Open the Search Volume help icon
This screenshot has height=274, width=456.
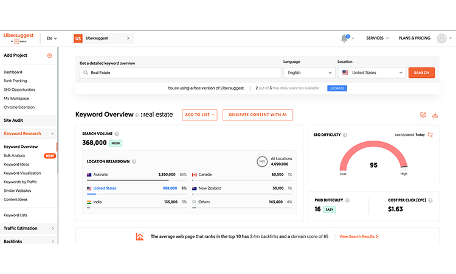[x=117, y=134]
